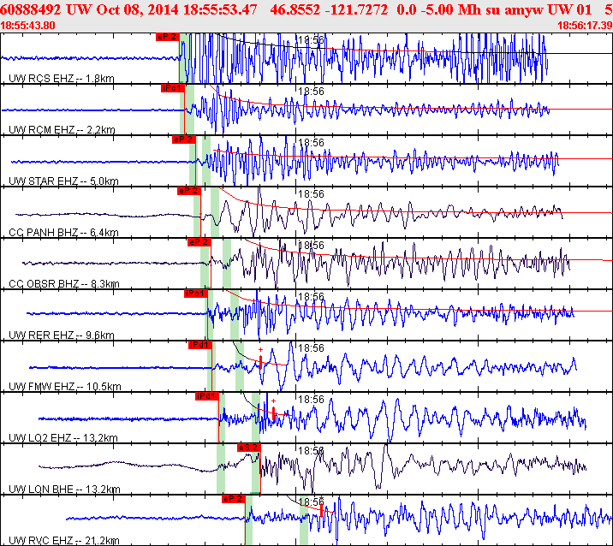This screenshot has width=613, height=546.
Task: Select the label UW LO2 EHZ -- 13.2km
Action: click(63, 437)
